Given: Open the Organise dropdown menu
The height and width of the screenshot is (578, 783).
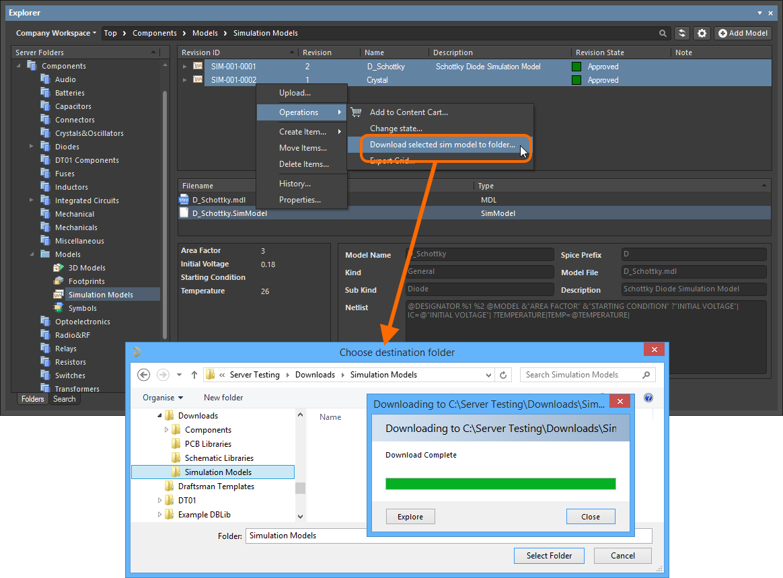Looking at the screenshot, I should tap(162, 398).
